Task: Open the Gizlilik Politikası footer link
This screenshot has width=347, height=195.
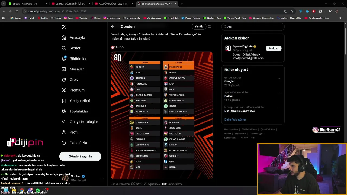Action: (x=249, y=129)
